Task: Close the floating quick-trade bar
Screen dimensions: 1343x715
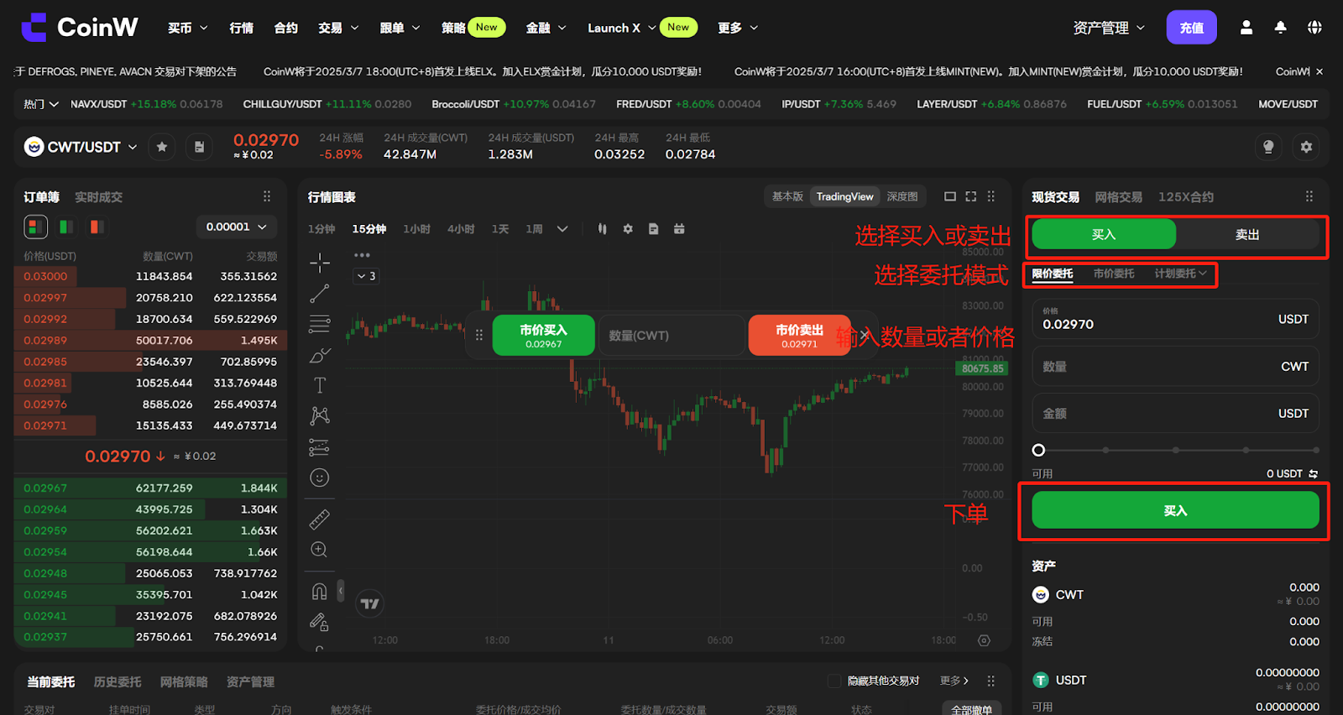Action: [865, 335]
